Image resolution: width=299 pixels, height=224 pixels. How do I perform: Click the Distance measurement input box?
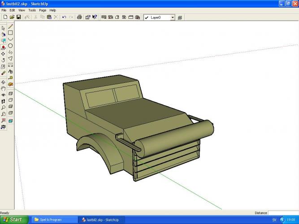[283, 213]
